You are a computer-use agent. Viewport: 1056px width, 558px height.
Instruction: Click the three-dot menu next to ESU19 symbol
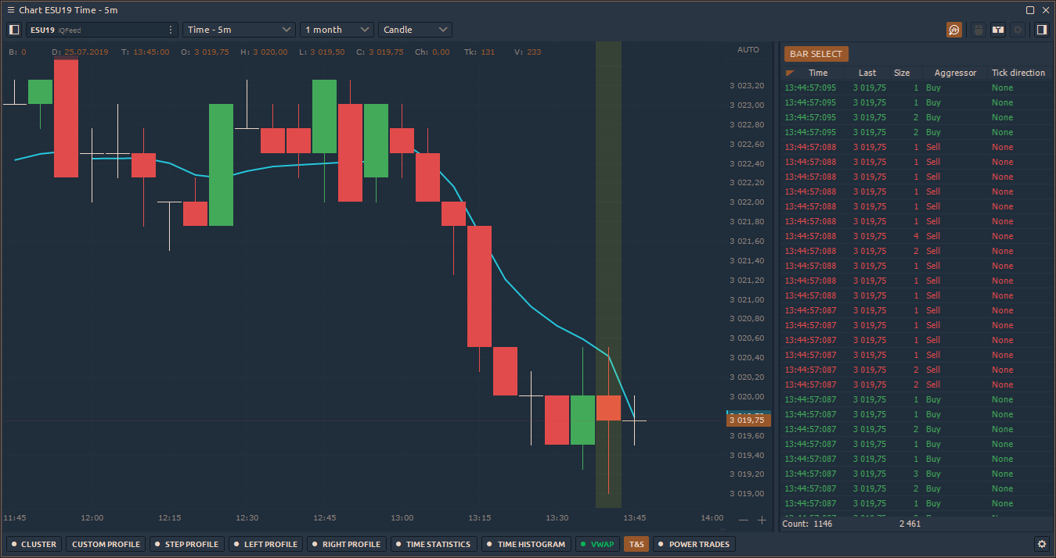point(171,30)
